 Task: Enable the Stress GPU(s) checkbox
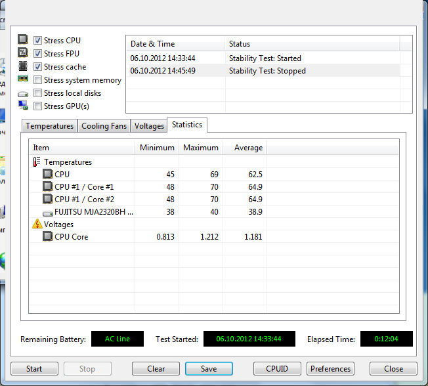pyautogui.click(x=37, y=106)
